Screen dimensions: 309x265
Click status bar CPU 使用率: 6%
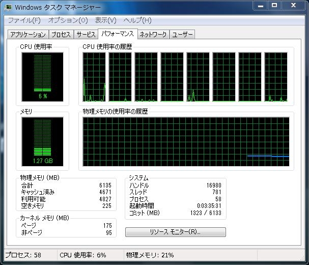coord(83,255)
